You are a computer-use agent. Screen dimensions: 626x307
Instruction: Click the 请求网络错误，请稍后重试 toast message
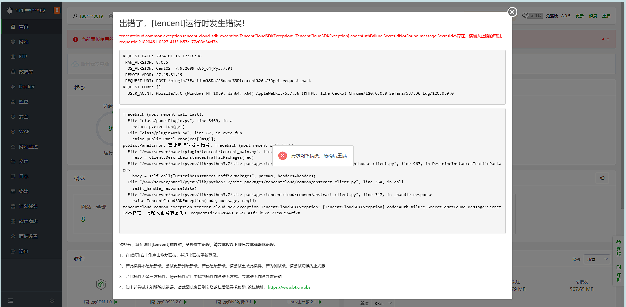point(319,156)
